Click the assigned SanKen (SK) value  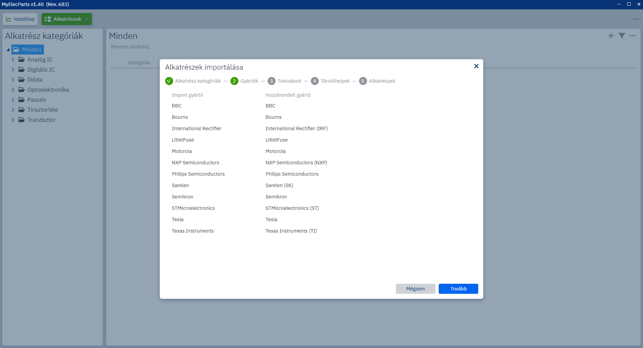279,185
